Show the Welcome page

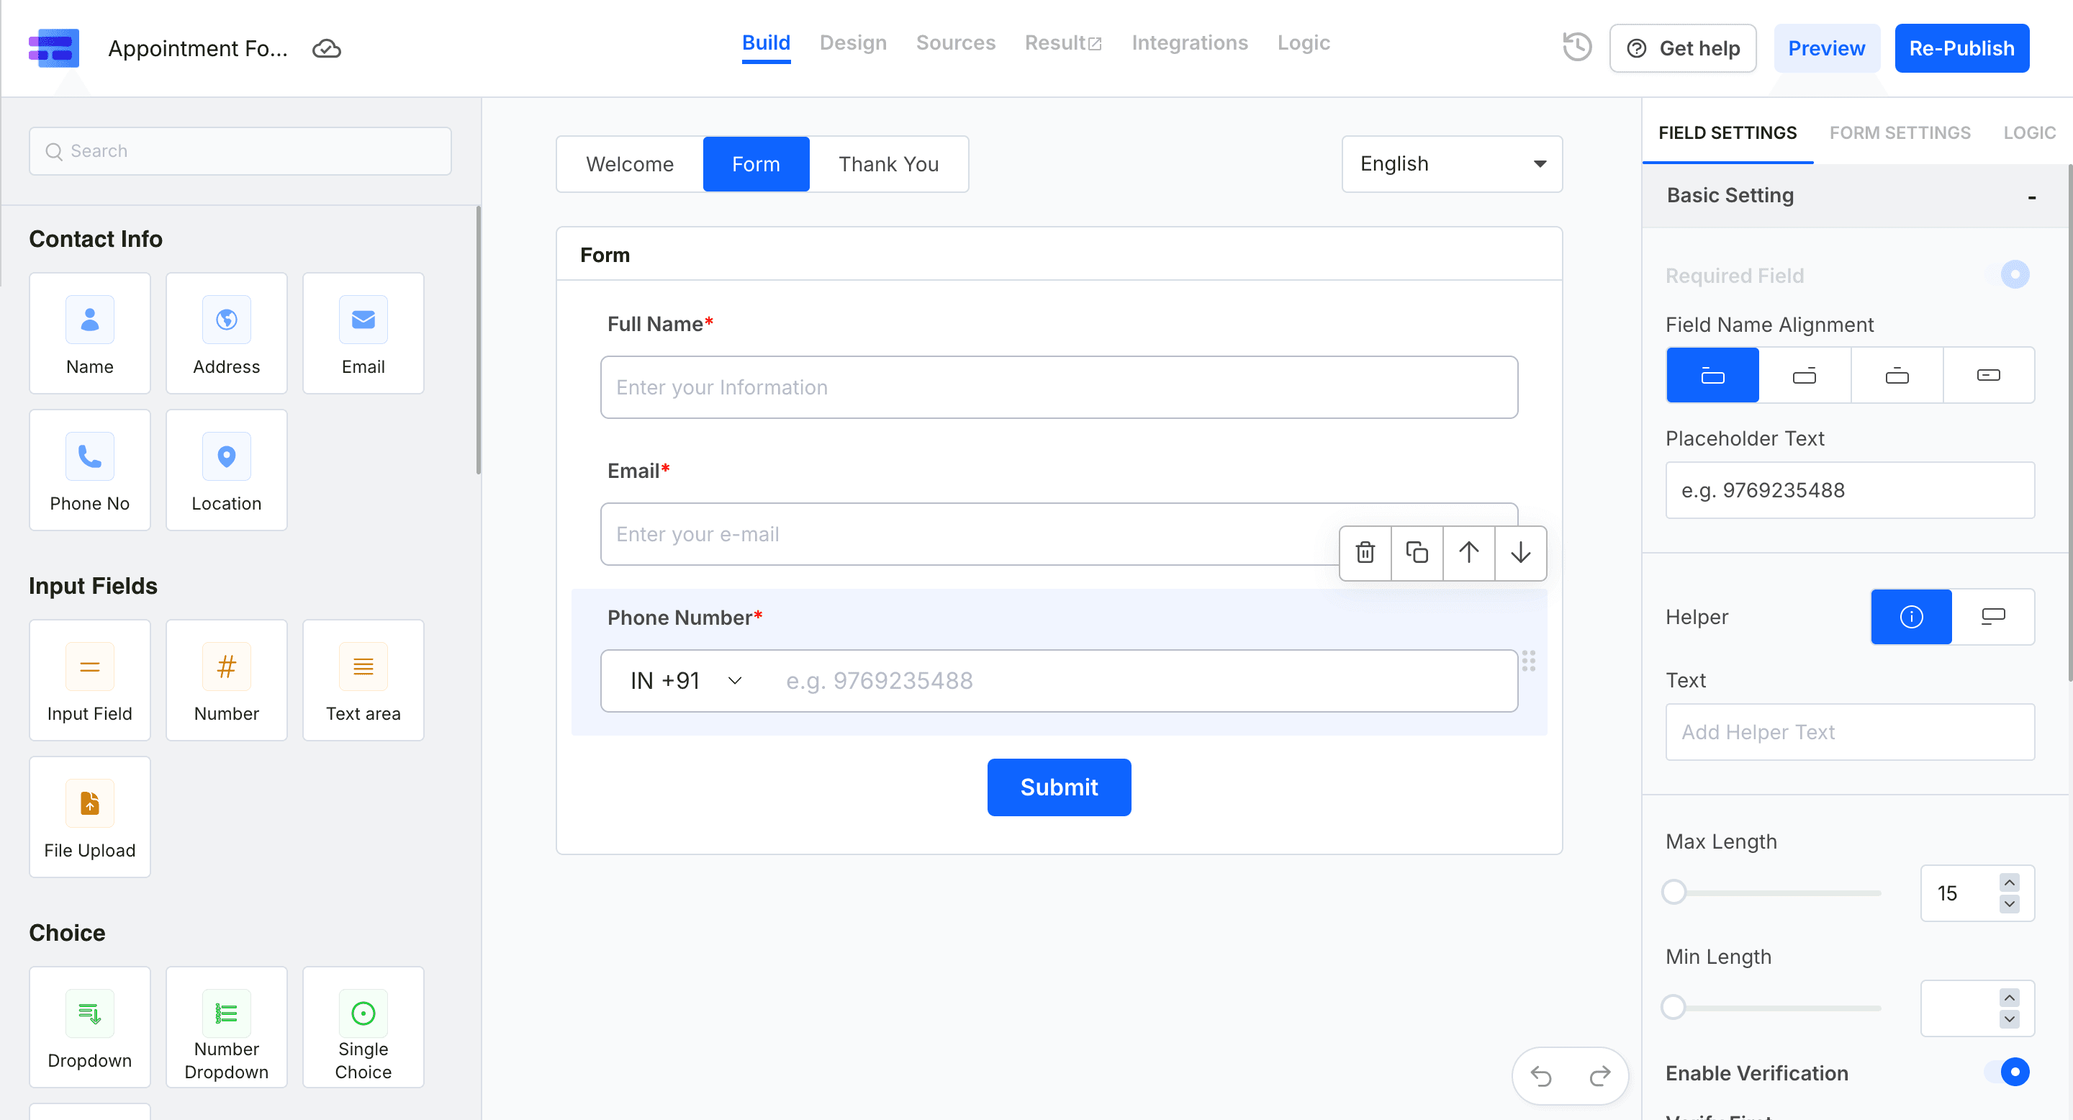pyautogui.click(x=629, y=164)
